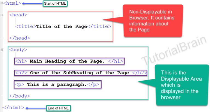Click the opening <body> tag

tap(18, 50)
